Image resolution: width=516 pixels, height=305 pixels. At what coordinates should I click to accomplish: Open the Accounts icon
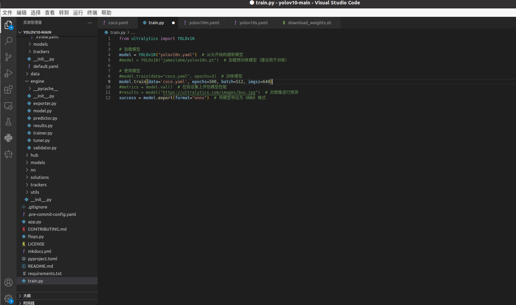pos(8,282)
